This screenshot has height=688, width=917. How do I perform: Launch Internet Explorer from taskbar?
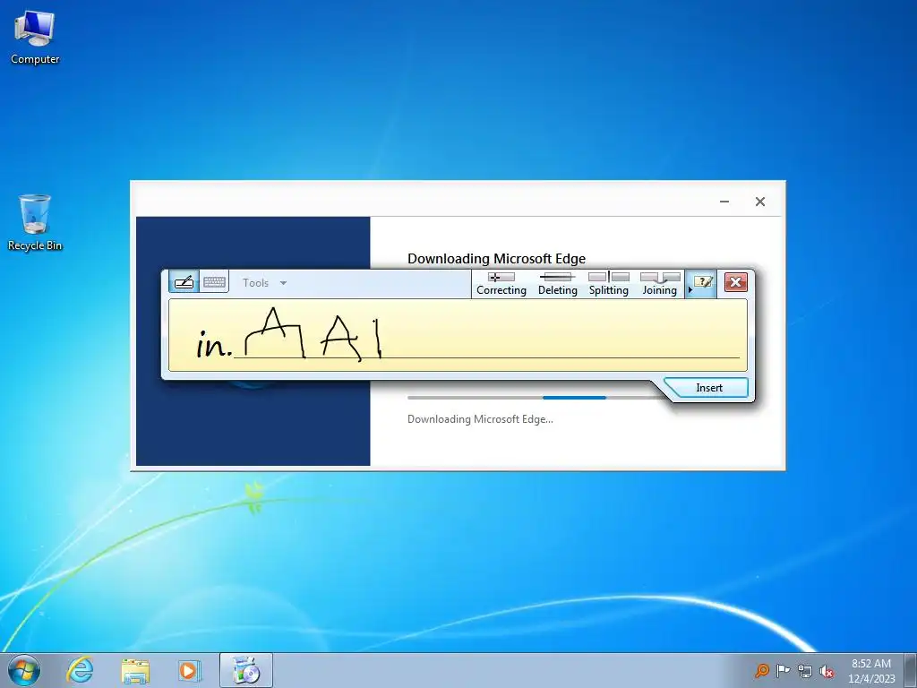(x=80, y=670)
